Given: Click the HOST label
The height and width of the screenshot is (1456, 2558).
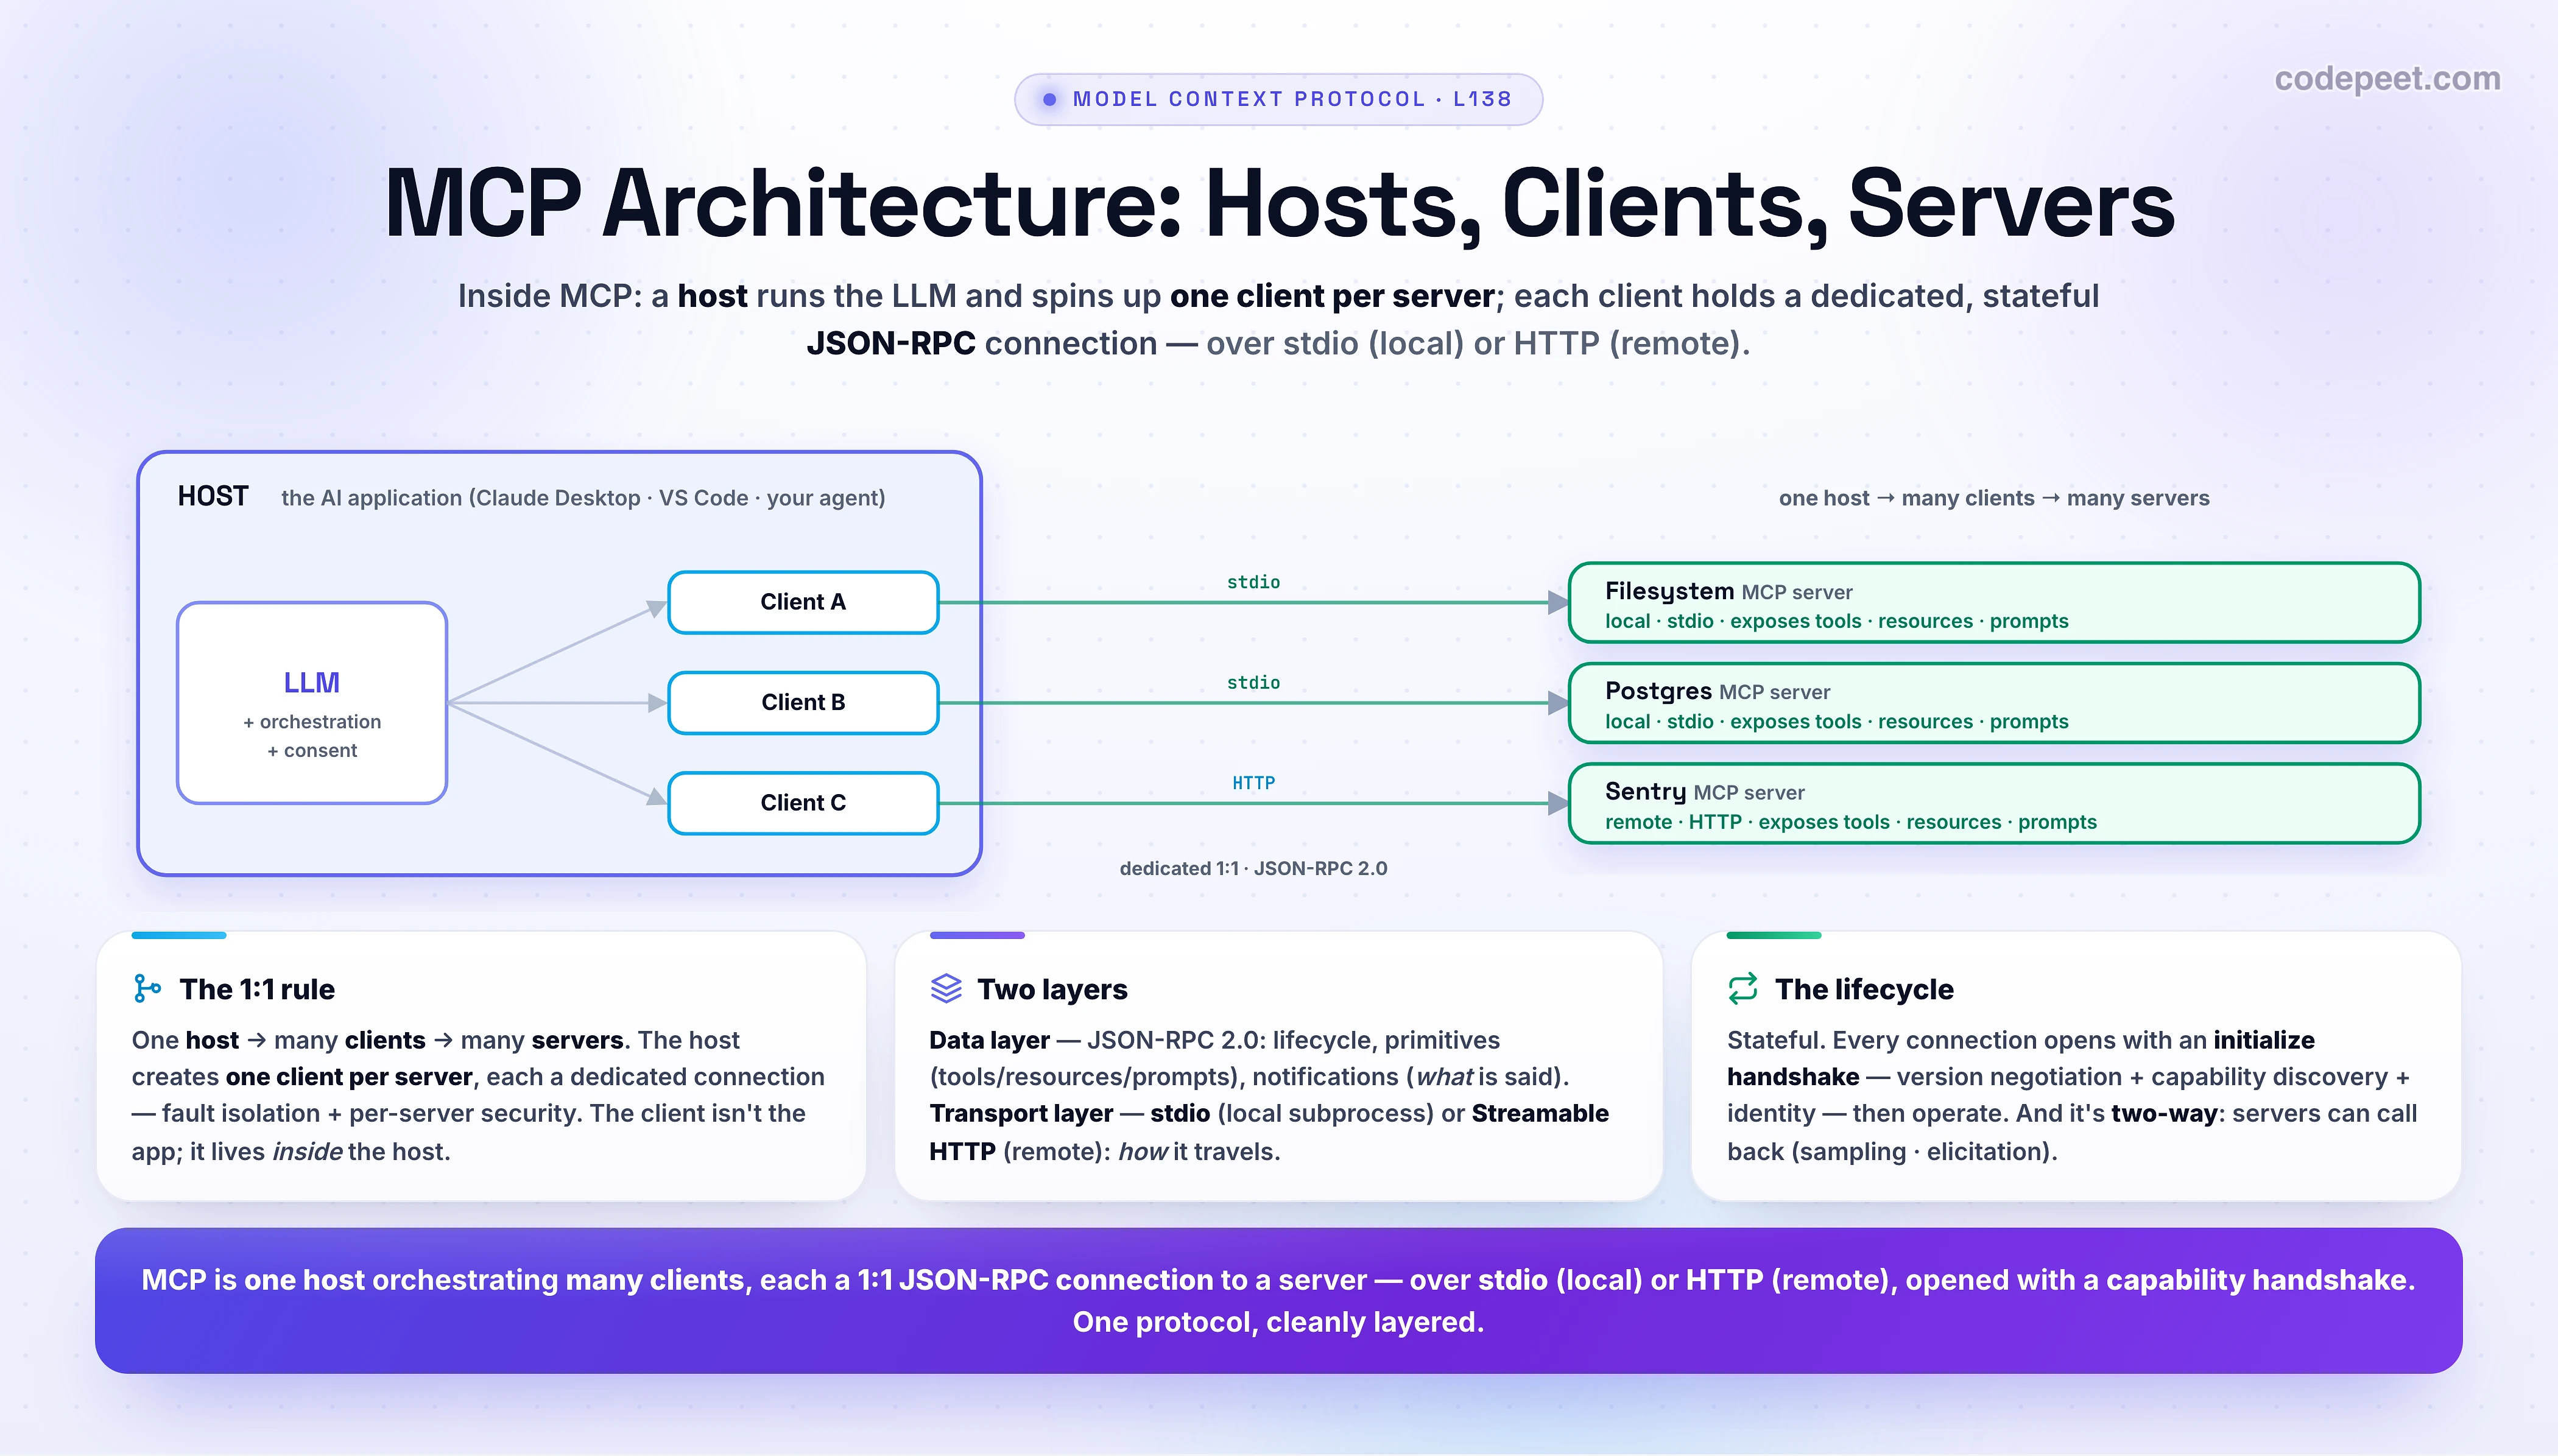Looking at the screenshot, I should 213,496.
